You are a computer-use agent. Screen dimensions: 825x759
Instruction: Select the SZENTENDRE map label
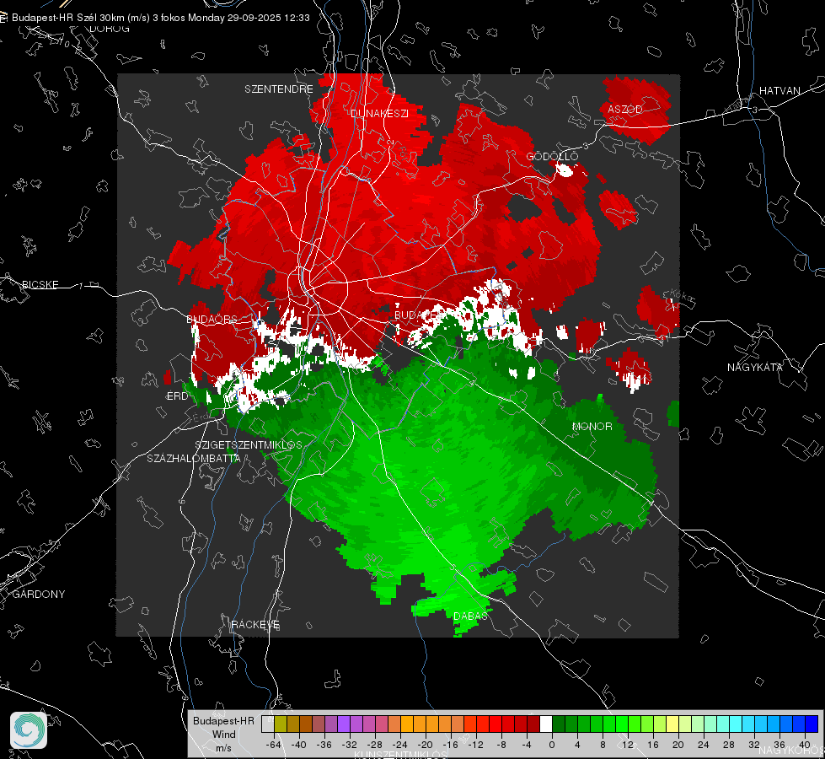tap(279, 89)
